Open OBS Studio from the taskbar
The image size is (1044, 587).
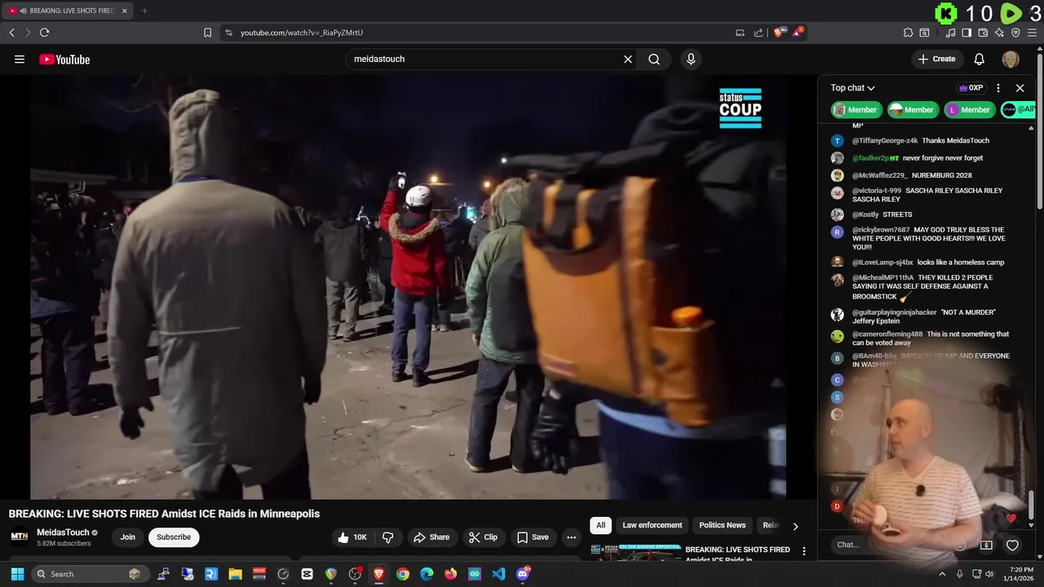[355, 574]
